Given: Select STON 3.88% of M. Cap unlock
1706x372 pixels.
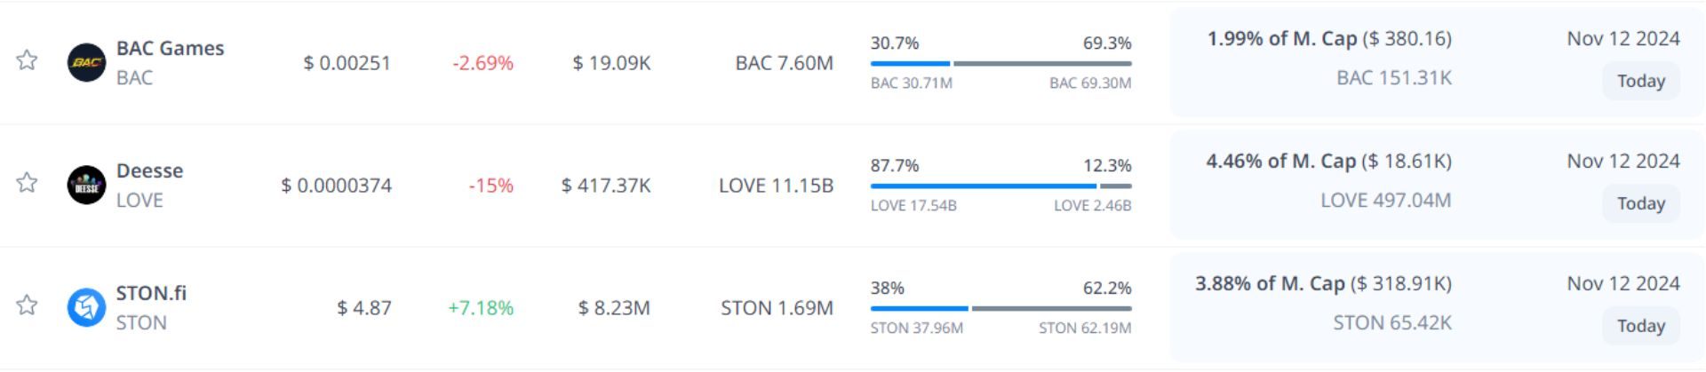Looking at the screenshot, I should click(x=1323, y=284).
